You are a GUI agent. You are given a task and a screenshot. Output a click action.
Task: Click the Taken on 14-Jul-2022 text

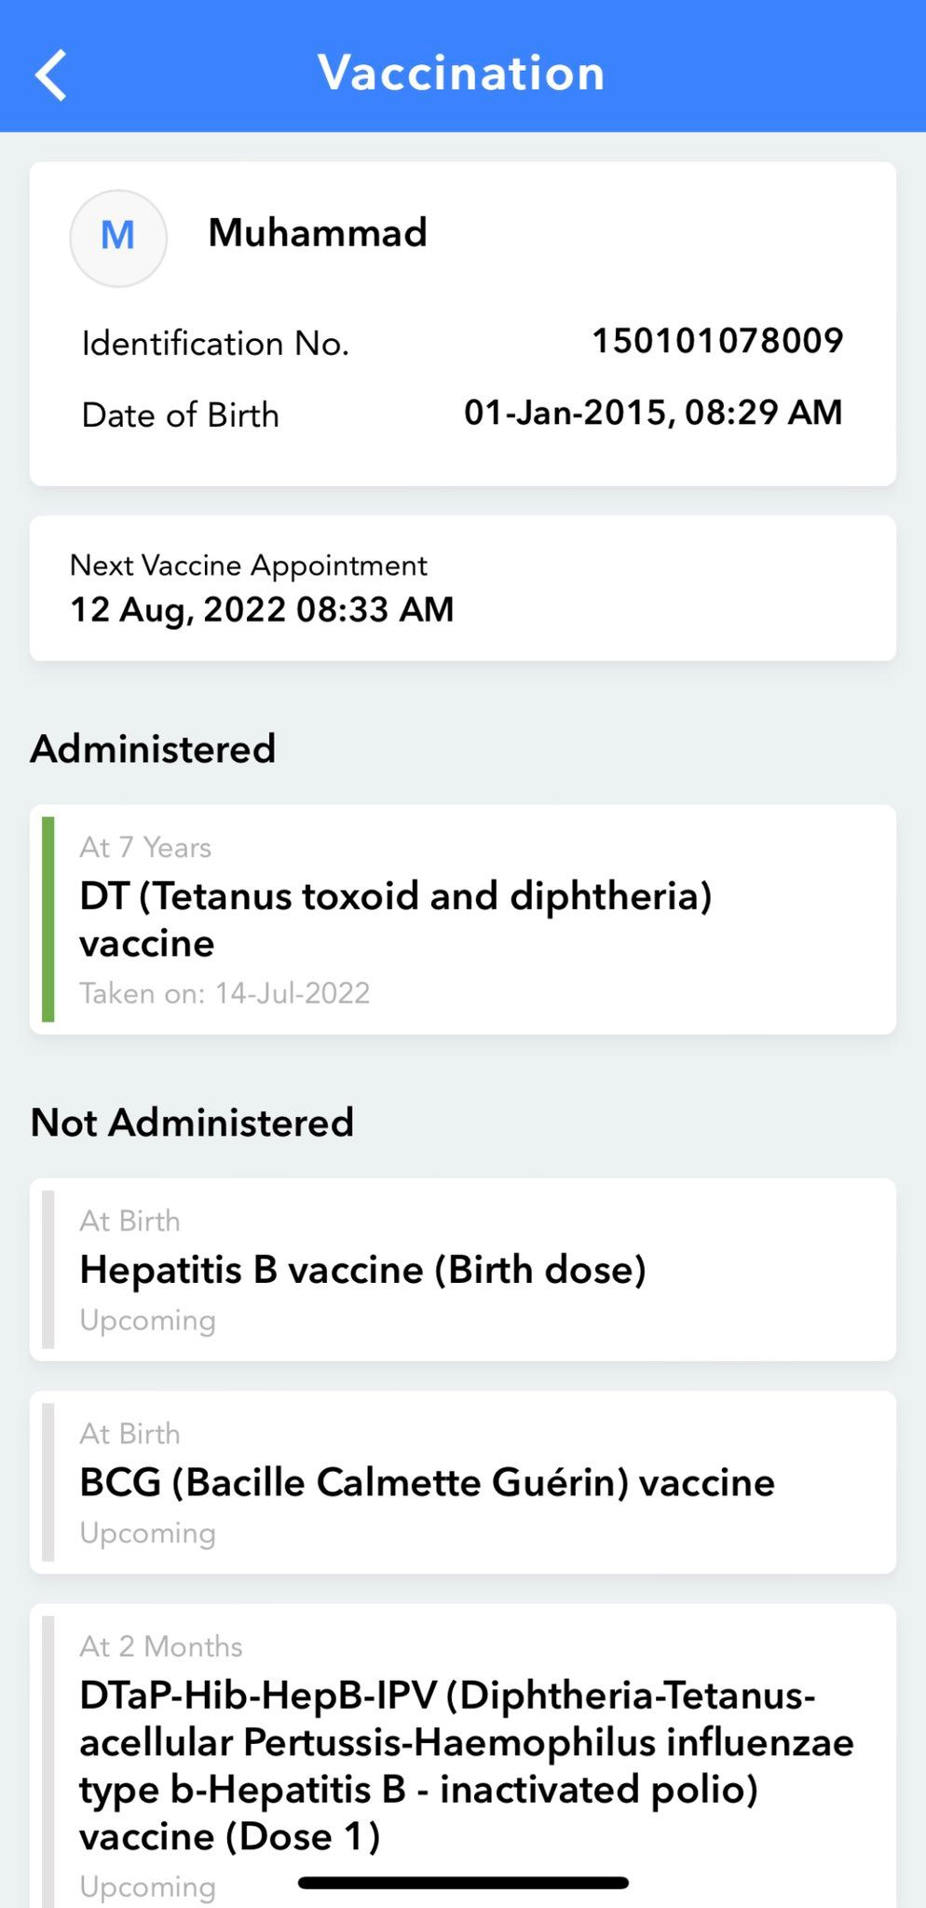pos(225,993)
